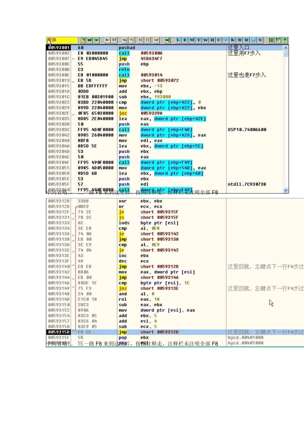The width and height of the screenshot is (304, 430).
Task: Select row 00593140 jmp short 0059312D
Action: (x=175, y=267)
